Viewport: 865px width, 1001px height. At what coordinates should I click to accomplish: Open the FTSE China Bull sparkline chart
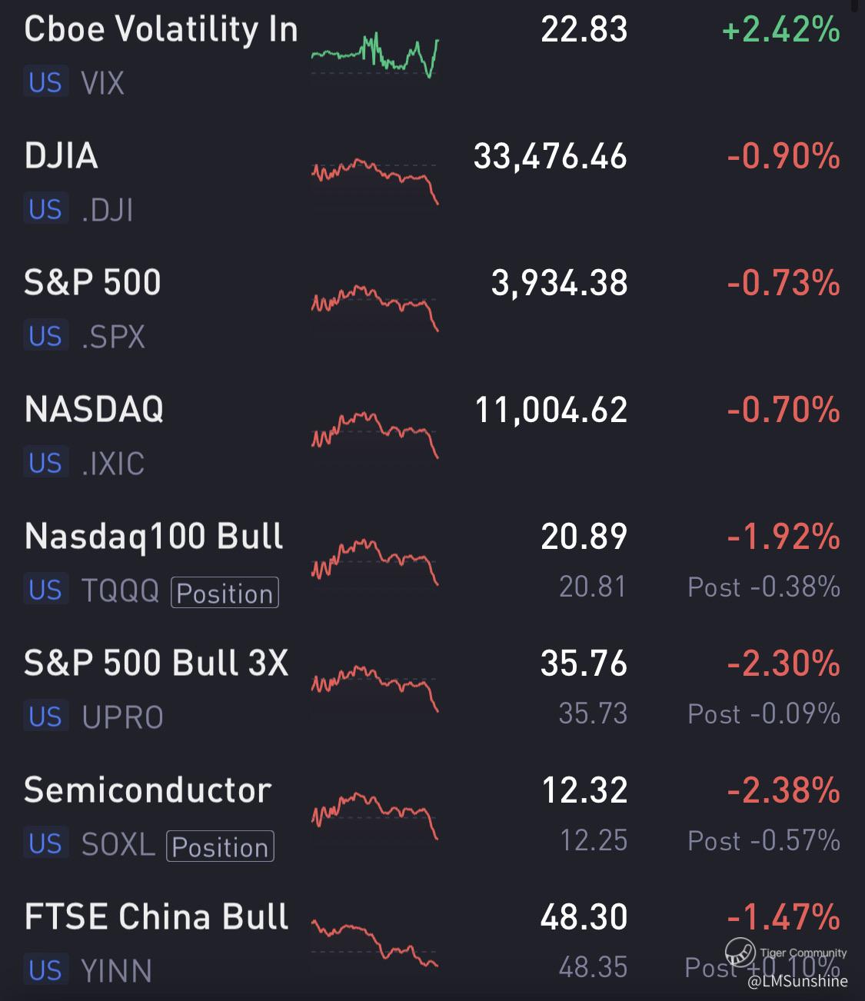tap(374, 942)
